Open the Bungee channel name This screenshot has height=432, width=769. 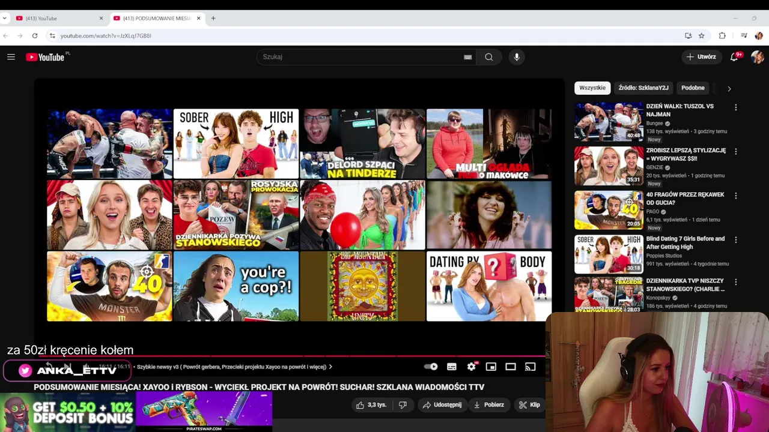click(655, 124)
